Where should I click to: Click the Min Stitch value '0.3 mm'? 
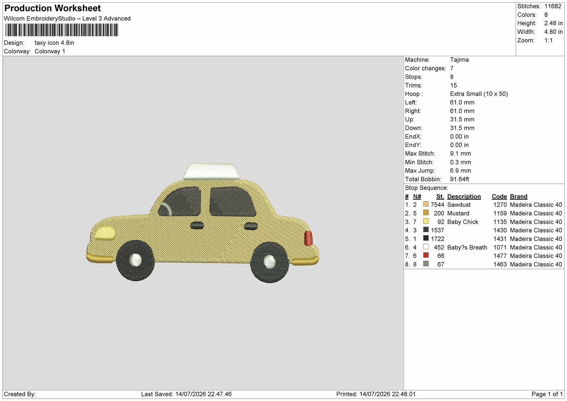click(461, 162)
